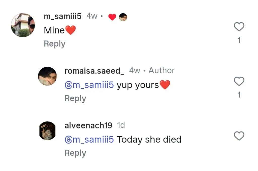View like count on romaisa.saeed_'s reply
The height and width of the screenshot is (171, 258).
(239, 95)
